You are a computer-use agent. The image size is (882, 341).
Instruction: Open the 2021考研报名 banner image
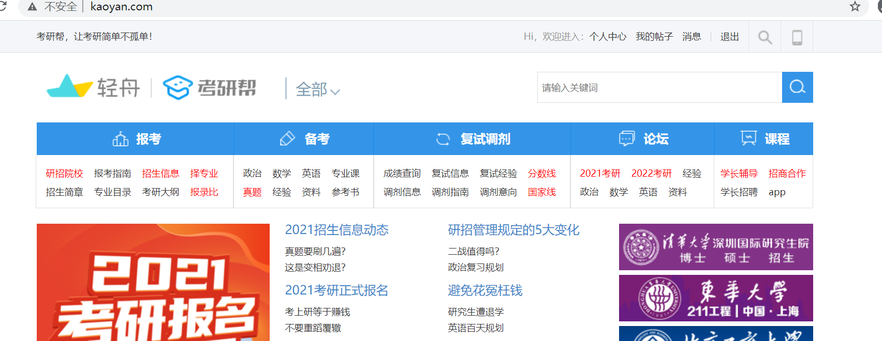point(153,282)
